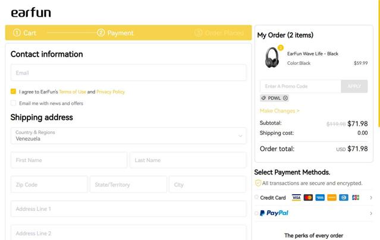Click the Make Changes link
380x240 pixels.
pos(279,111)
